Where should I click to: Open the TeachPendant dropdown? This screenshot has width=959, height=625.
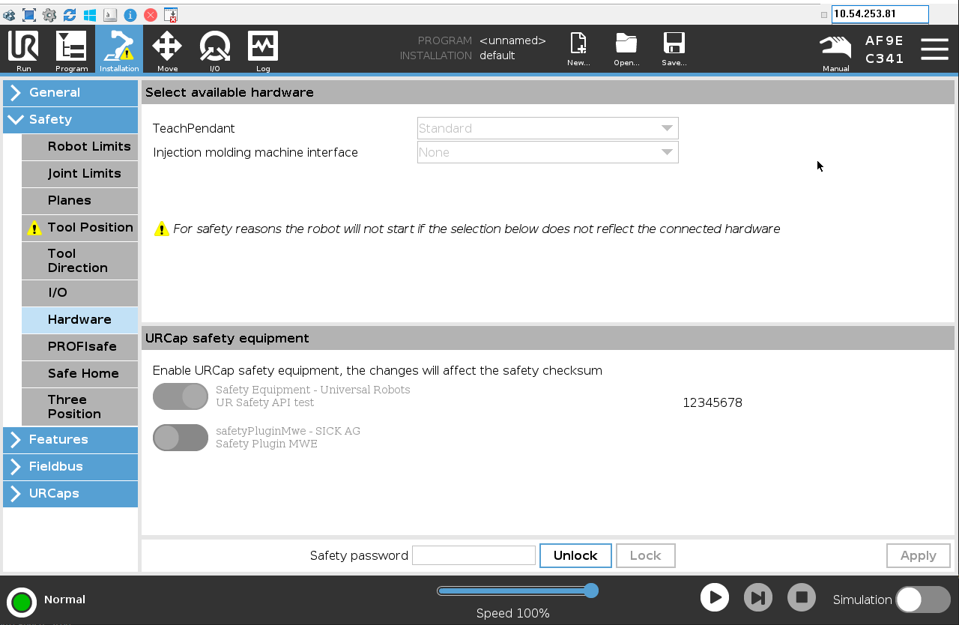548,128
